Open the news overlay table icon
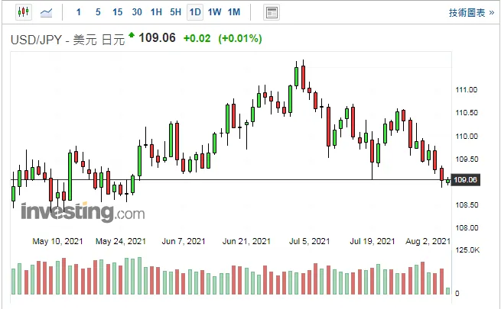This screenshot has width=501, height=309. point(272,13)
